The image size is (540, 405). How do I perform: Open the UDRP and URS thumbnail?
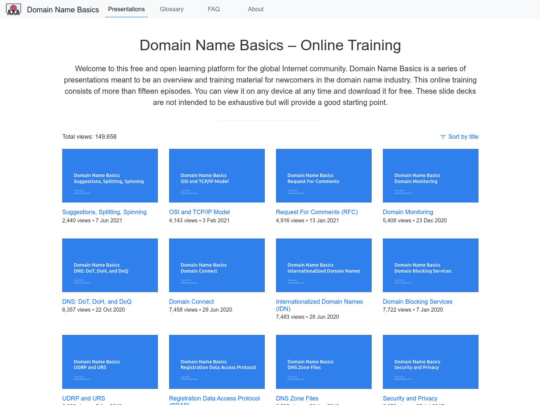(x=110, y=362)
